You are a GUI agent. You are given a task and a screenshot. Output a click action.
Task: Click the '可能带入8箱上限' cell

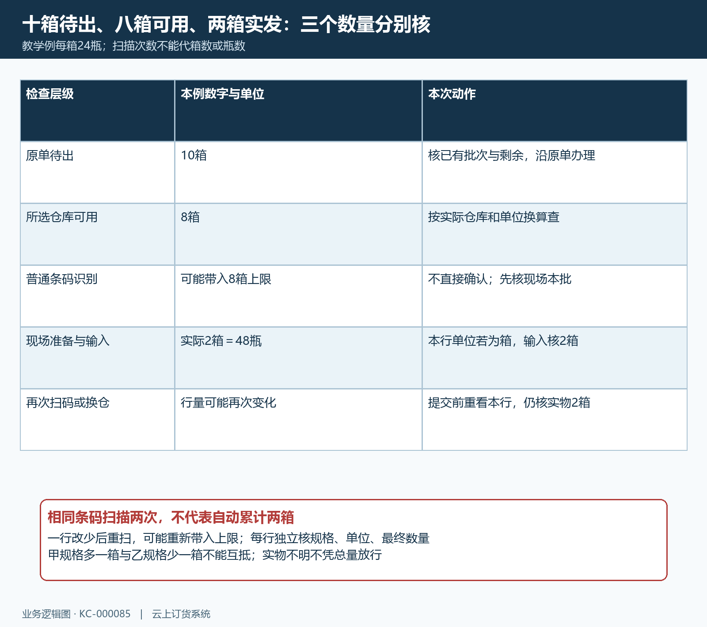[x=299, y=296]
